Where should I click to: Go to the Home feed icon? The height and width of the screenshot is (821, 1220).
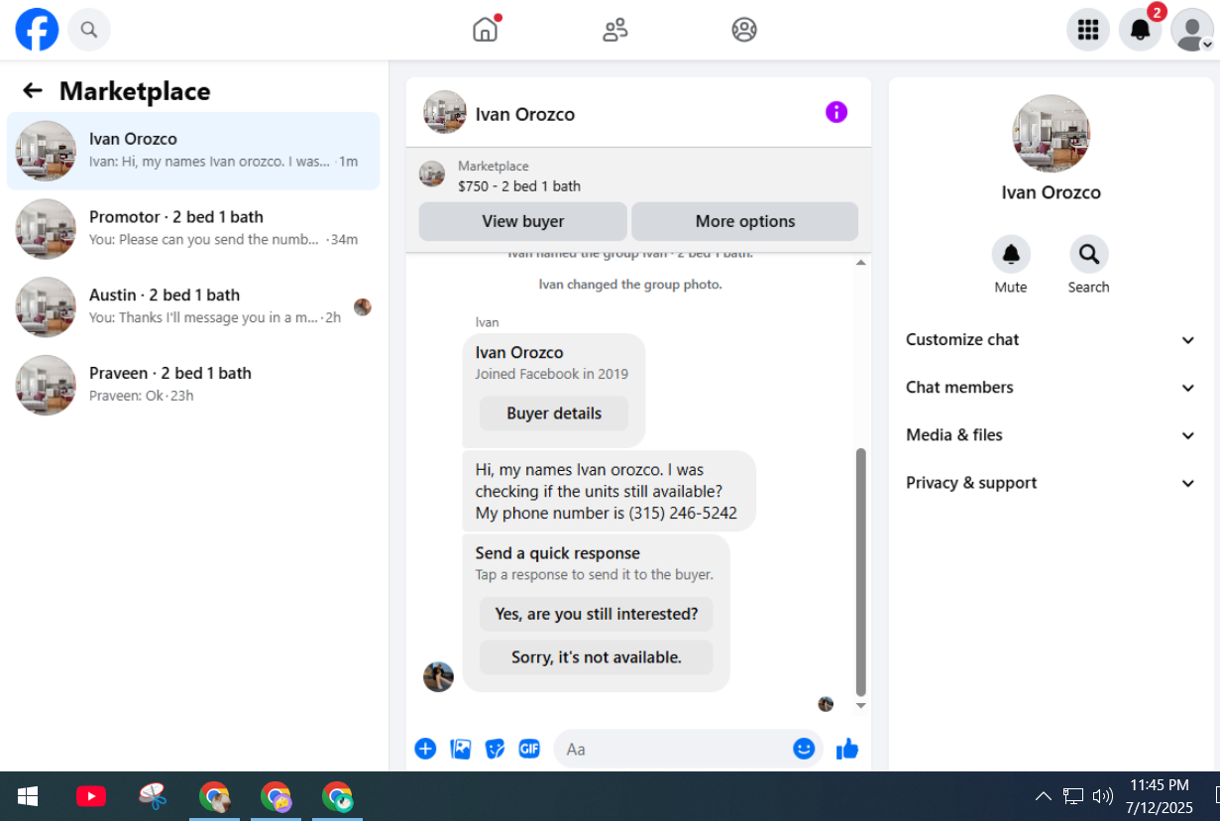click(x=485, y=30)
